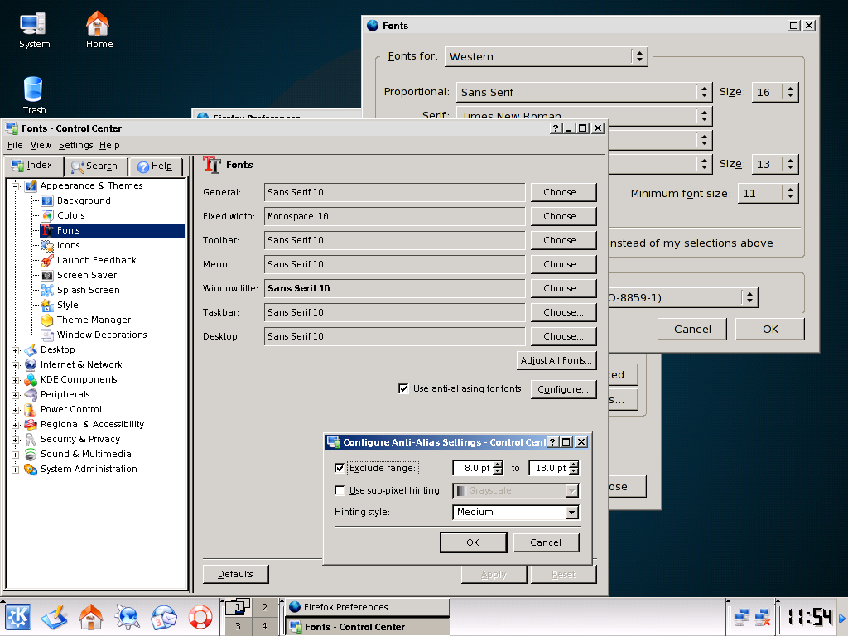Choose the Fixed width font

point(563,216)
